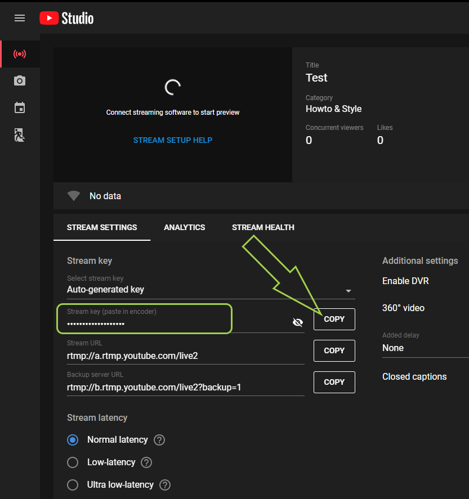Open the Stream Setup Help link
This screenshot has height=499, width=469.
click(x=173, y=140)
